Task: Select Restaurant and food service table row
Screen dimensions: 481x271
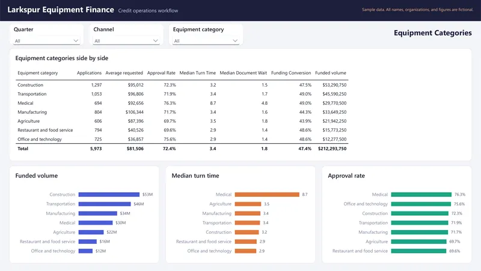Action: click(182, 130)
